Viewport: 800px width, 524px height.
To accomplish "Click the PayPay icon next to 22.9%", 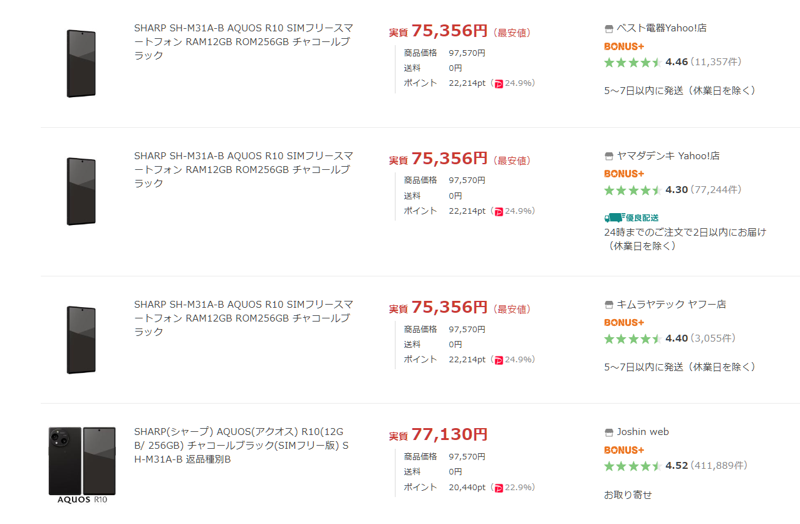I will (499, 488).
